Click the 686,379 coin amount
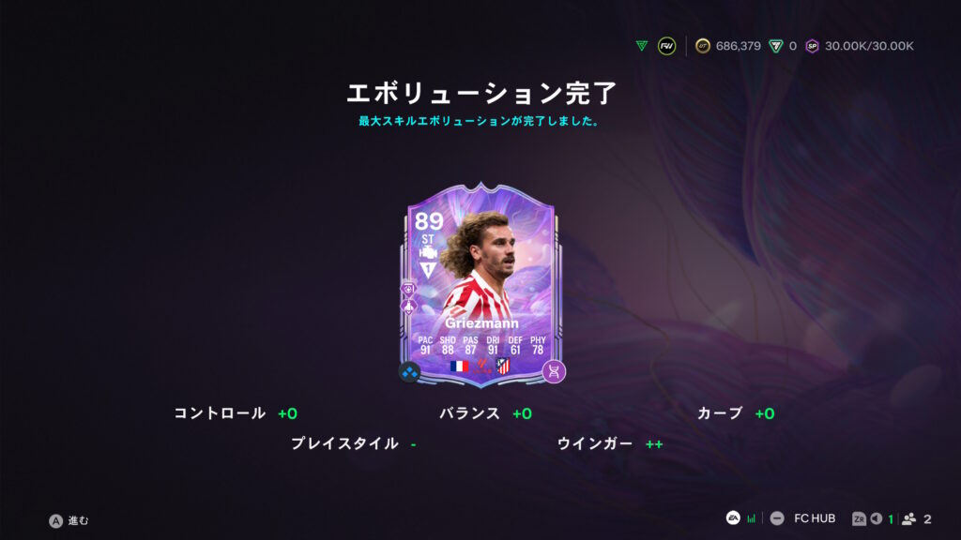Screen dimensions: 961x540 point(738,46)
